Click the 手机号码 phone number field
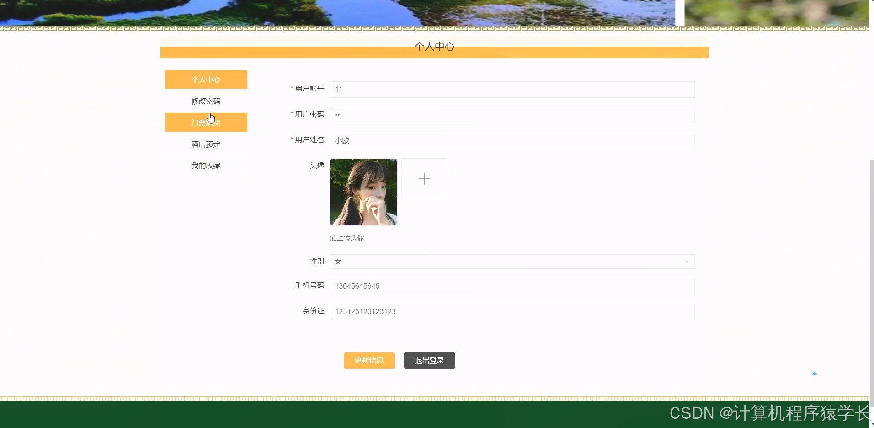The height and width of the screenshot is (428, 874). 512,286
